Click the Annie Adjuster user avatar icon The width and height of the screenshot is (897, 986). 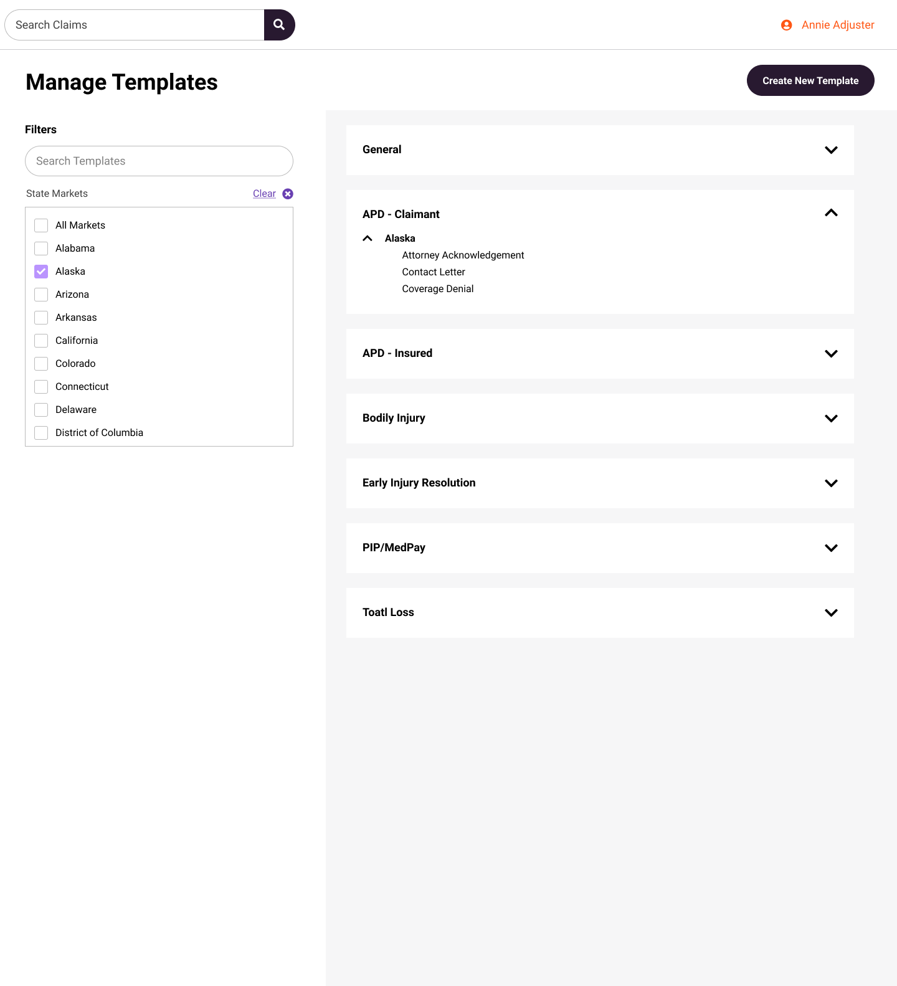[787, 25]
